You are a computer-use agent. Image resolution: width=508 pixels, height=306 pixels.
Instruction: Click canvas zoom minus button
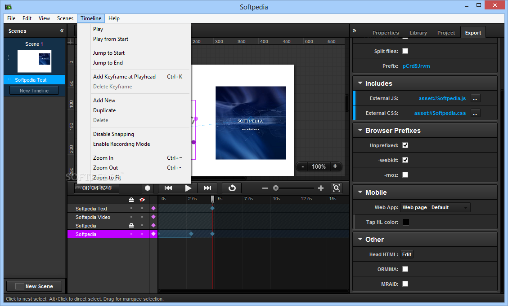[x=303, y=167]
